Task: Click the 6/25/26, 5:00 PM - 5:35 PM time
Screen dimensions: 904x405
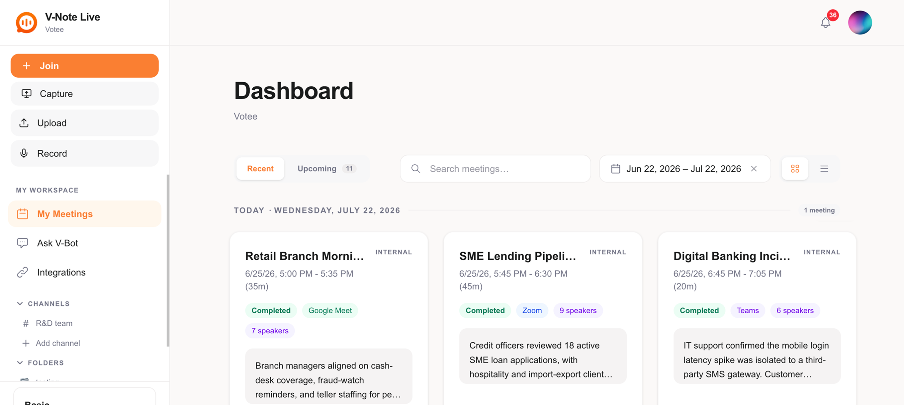Action: 299,274
